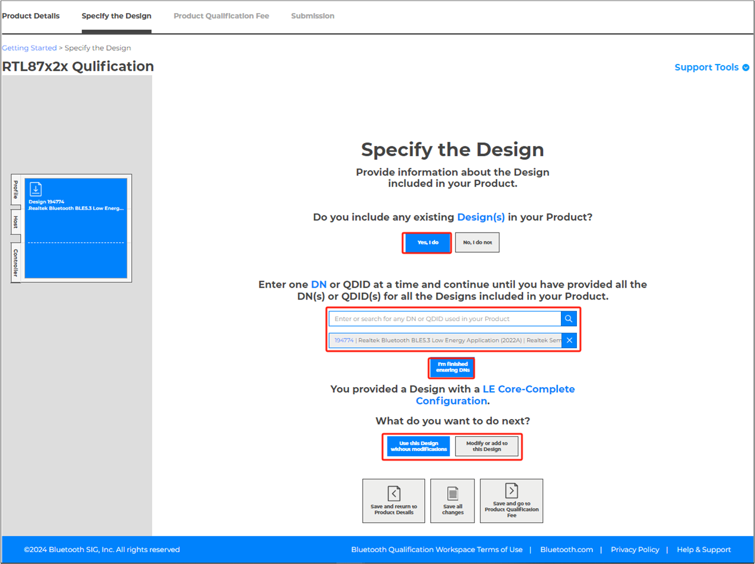Open the Submission tab

[x=312, y=16]
